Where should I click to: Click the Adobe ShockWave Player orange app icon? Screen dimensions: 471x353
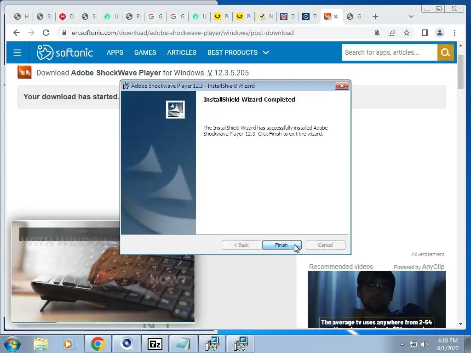click(24, 72)
